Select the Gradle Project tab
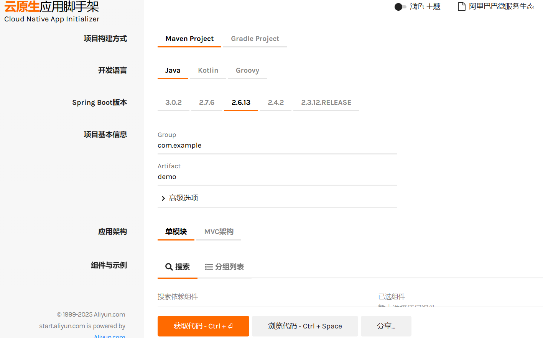The image size is (543, 338). pyautogui.click(x=255, y=39)
